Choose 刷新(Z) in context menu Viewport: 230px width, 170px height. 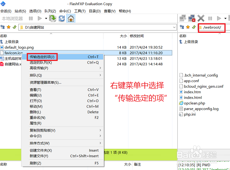63,163
